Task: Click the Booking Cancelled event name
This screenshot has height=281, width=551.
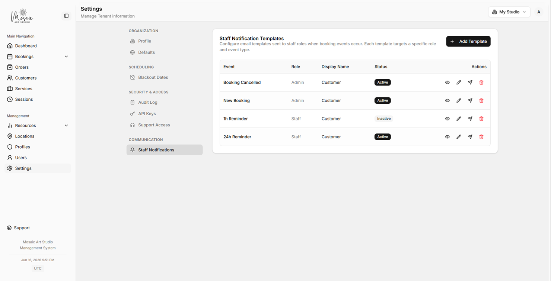Action: click(x=242, y=83)
